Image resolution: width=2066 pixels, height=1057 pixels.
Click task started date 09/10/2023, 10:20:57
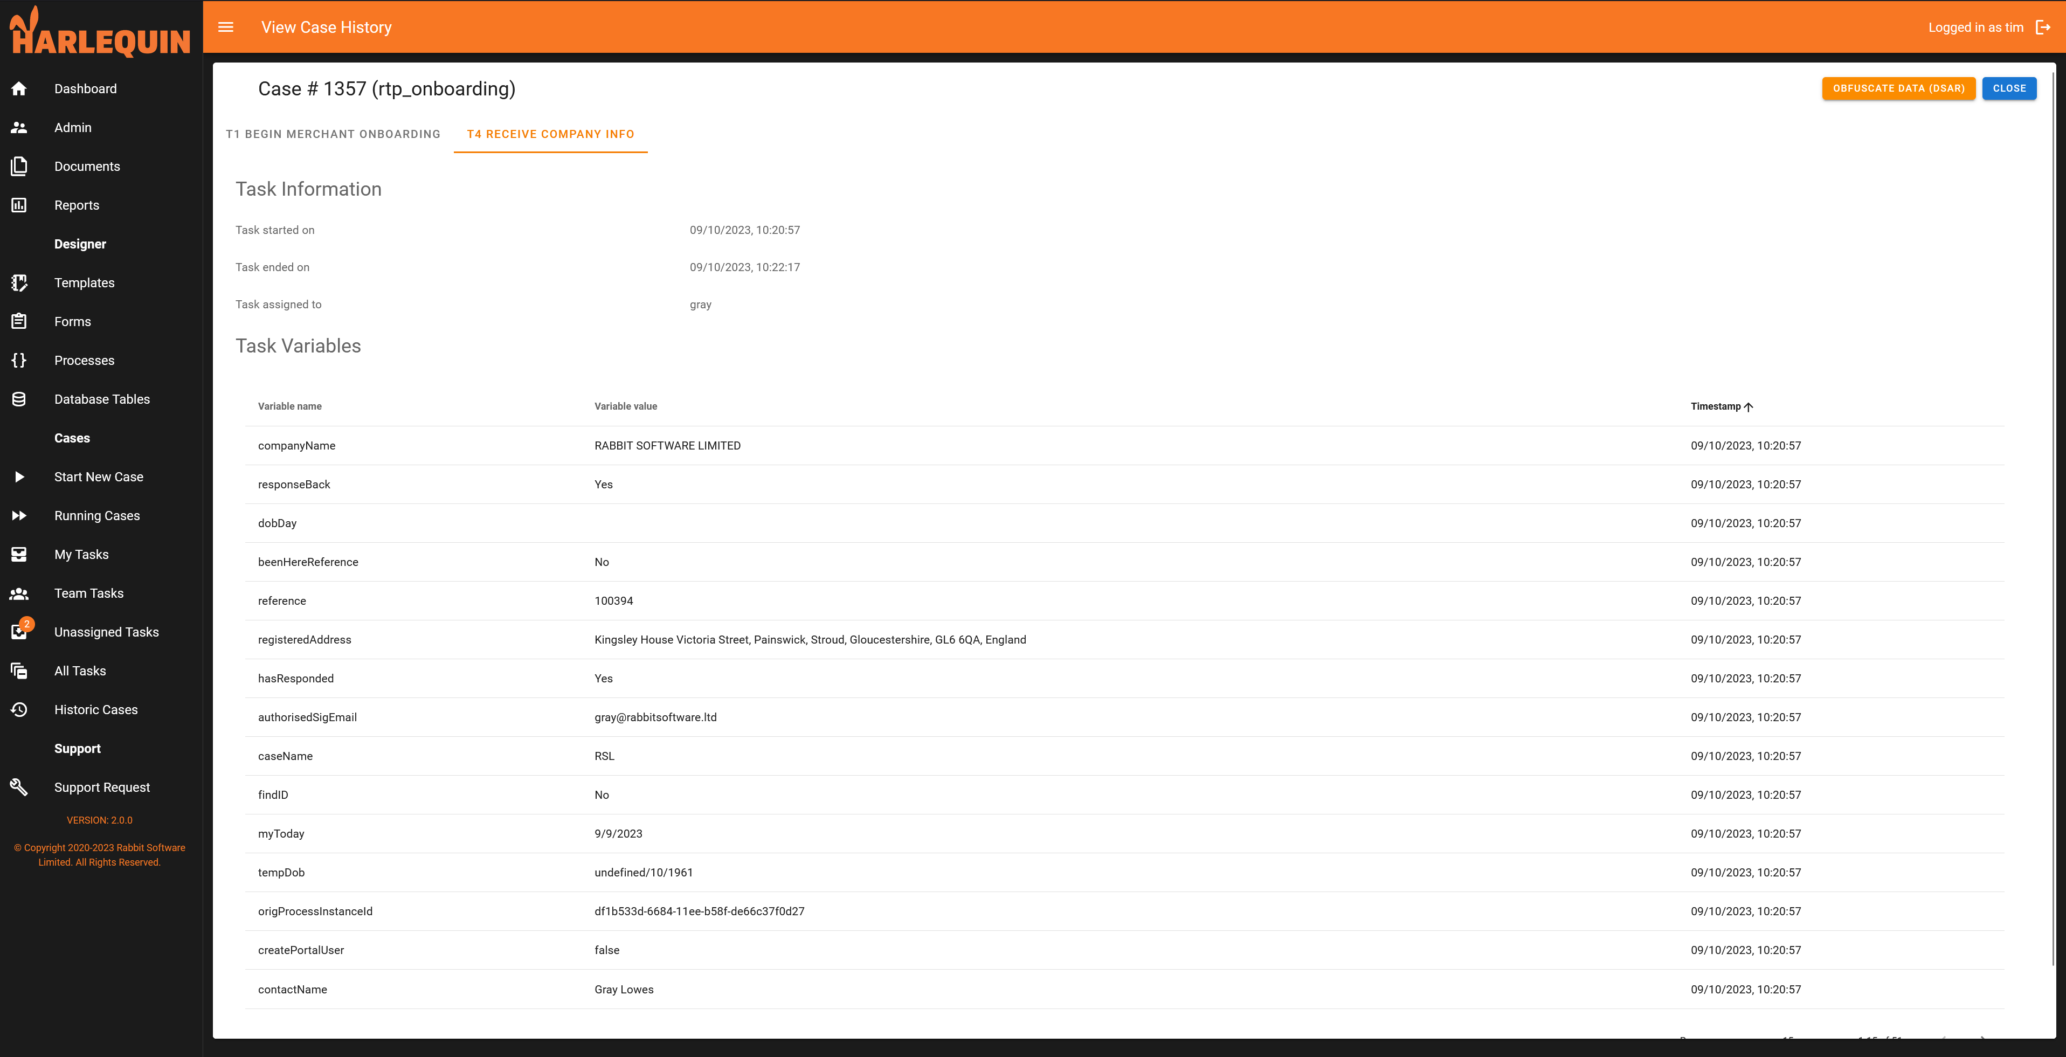[x=745, y=230]
